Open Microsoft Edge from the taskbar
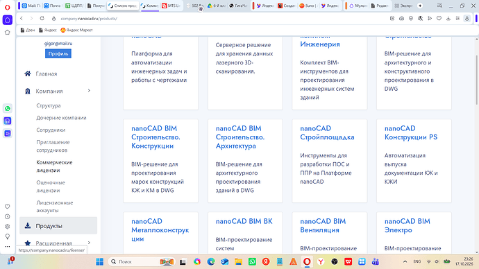Screen dimensions: 479x269 [211, 261]
